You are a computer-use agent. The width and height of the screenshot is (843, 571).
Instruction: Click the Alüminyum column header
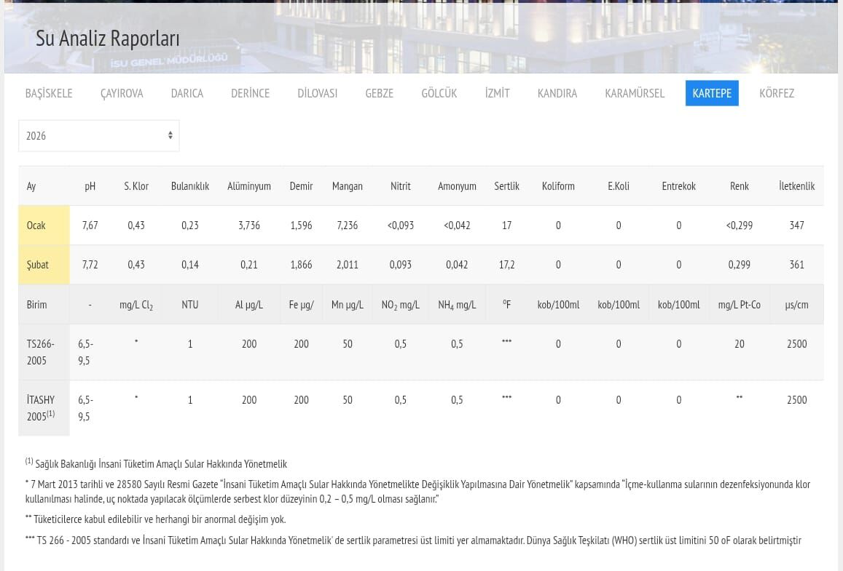(248, 186)
